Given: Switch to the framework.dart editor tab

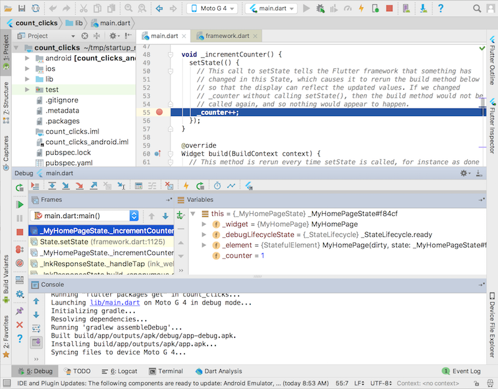Looking at the screenshot, I should 227,36.
